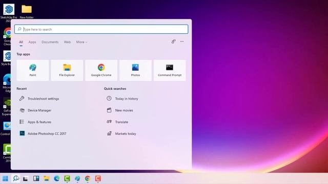
Task: Select the All search tab
Action: pos(21,42)
